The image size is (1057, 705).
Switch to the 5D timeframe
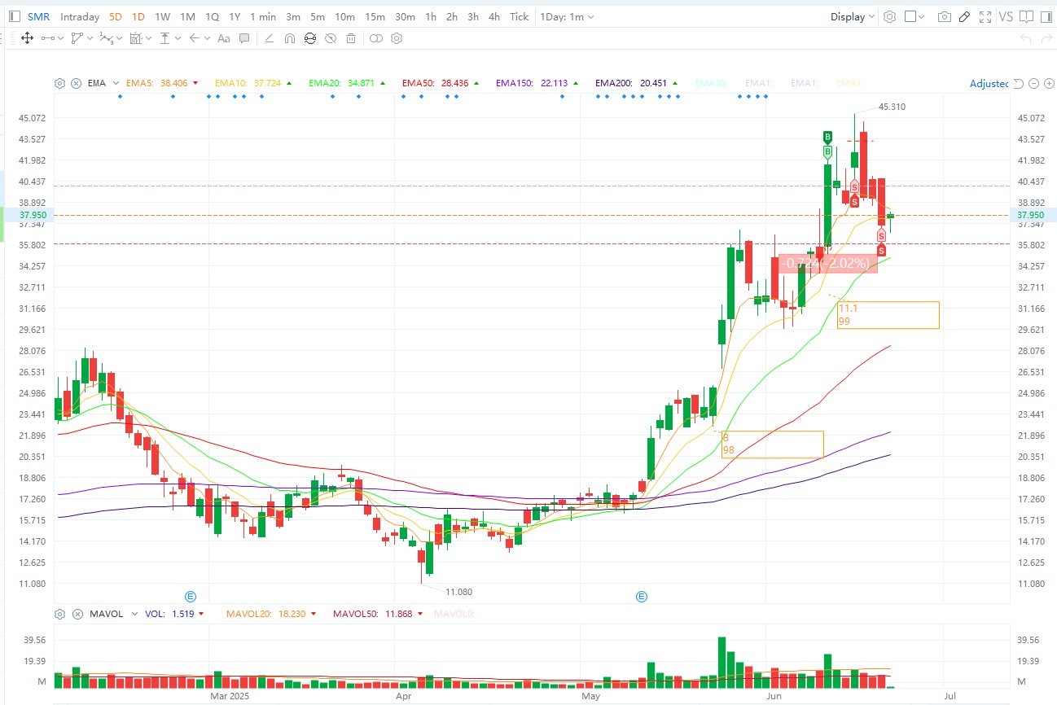click(116, 16)
